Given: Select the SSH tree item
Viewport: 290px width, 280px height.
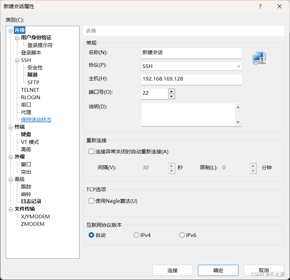Looking at the screenshot, I should (26, 60).
